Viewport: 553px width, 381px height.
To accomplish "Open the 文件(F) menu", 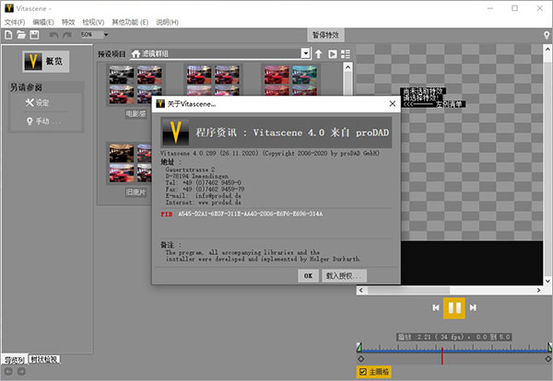I will [14, 21].
